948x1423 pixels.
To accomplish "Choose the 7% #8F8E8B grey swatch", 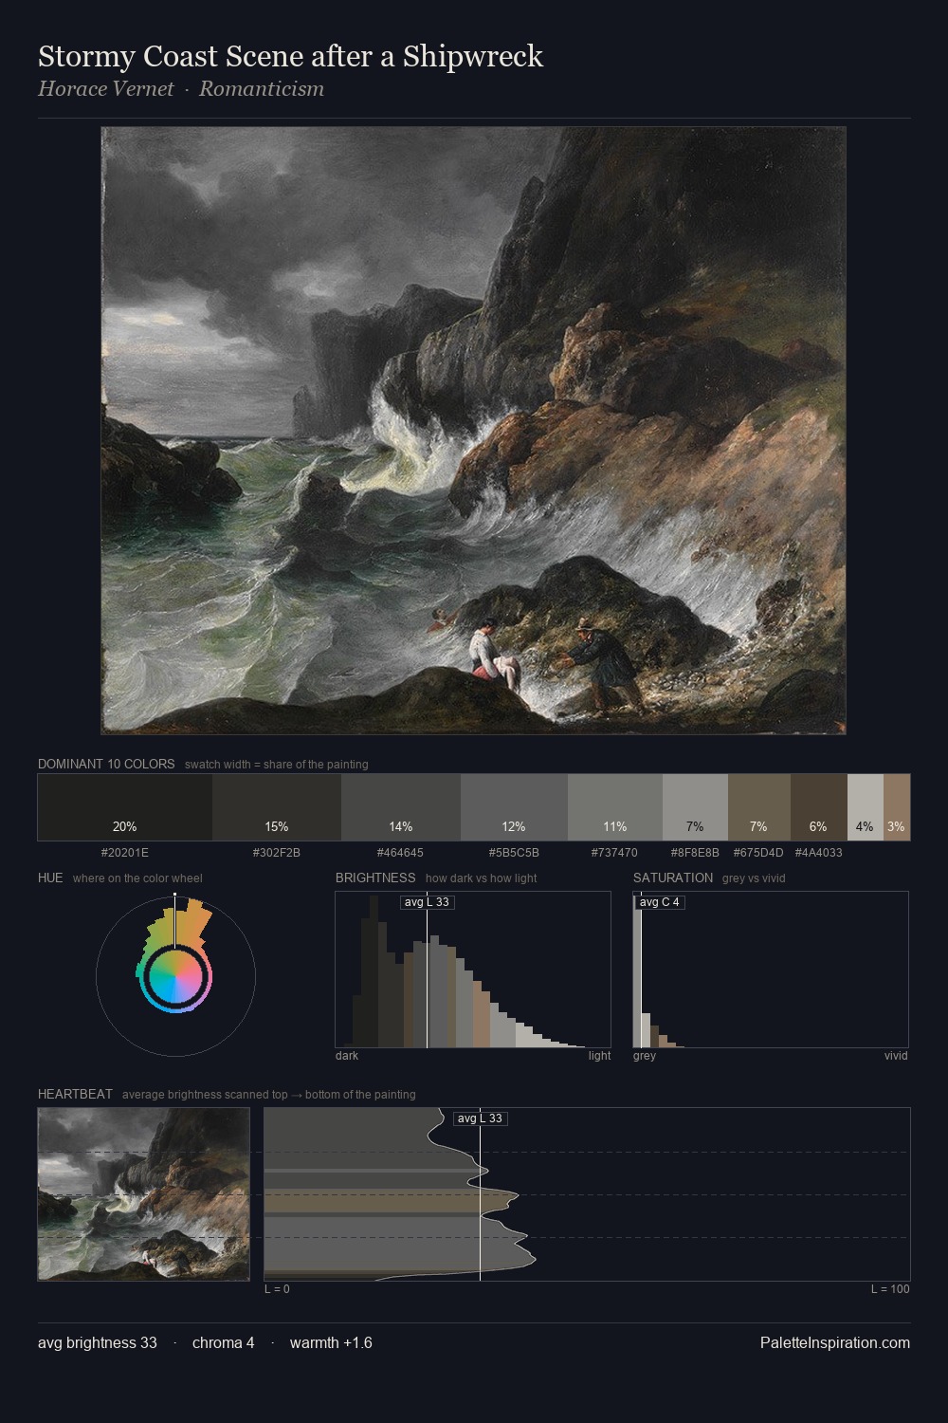I will pyautogui.click(x=695, y=807).
